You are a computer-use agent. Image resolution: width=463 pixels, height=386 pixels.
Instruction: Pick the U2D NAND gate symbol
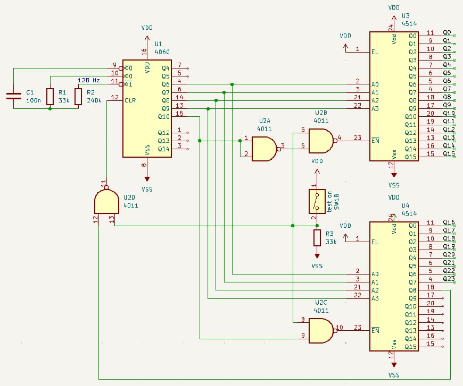(x=106, y=202)
